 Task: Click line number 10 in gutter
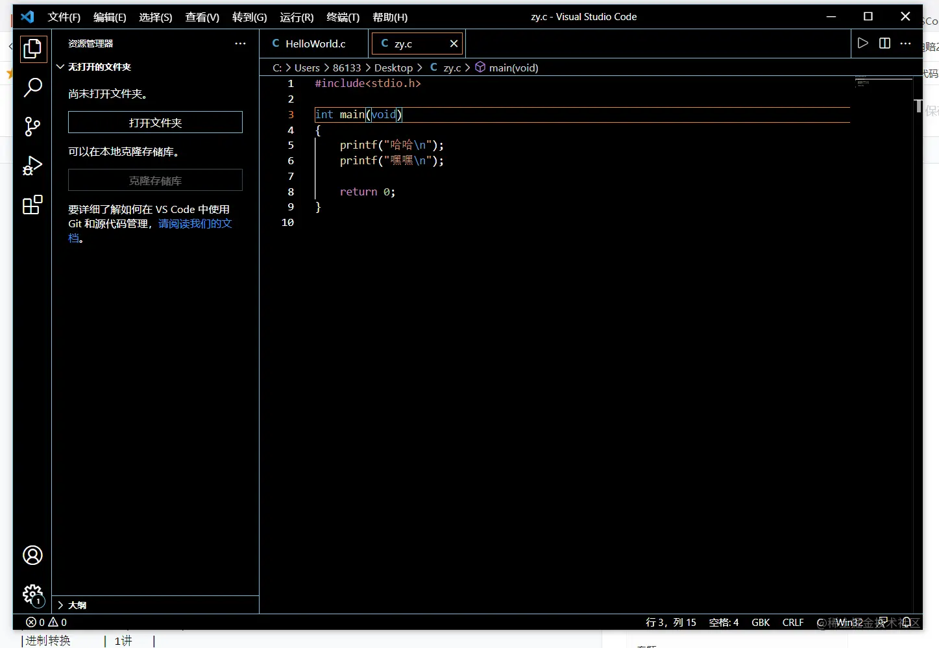tap(288, 223)
